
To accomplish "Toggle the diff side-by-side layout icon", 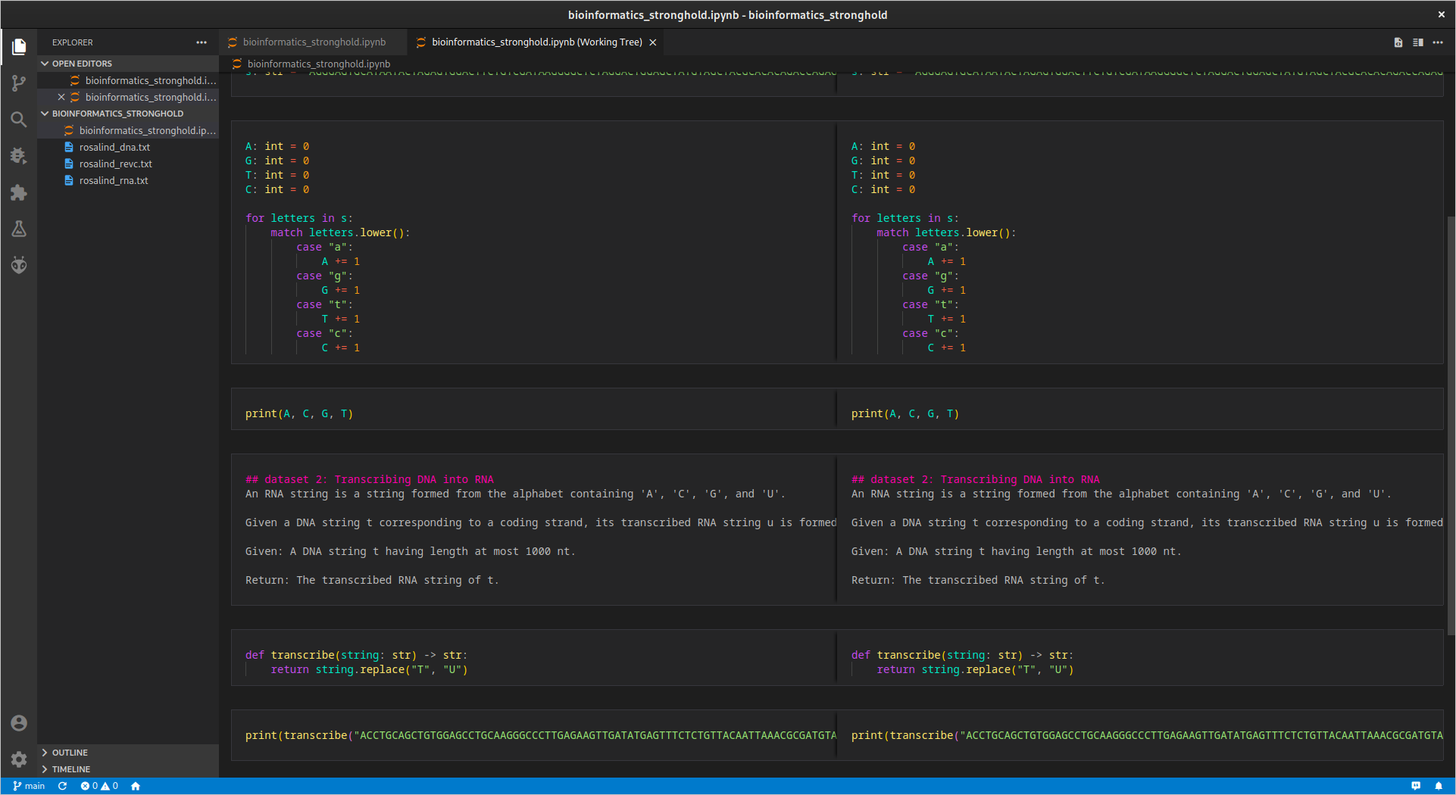I will click(x=1417, y=42).
